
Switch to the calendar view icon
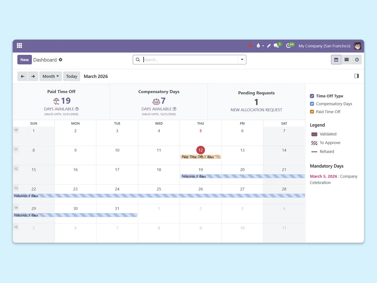pos(336,60)
